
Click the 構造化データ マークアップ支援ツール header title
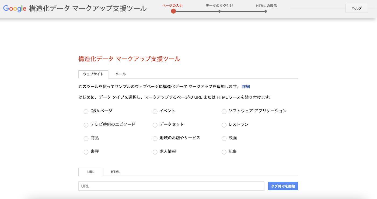(x=88, y=8)
